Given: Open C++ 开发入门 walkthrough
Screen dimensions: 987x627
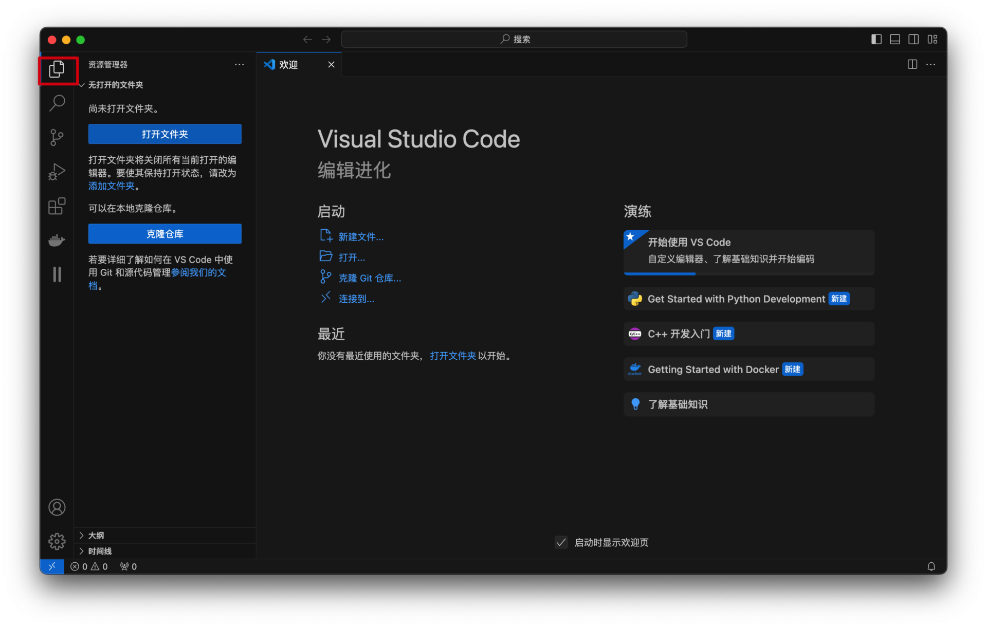Looking at the screenshot, I should click(x=749, y=334).
